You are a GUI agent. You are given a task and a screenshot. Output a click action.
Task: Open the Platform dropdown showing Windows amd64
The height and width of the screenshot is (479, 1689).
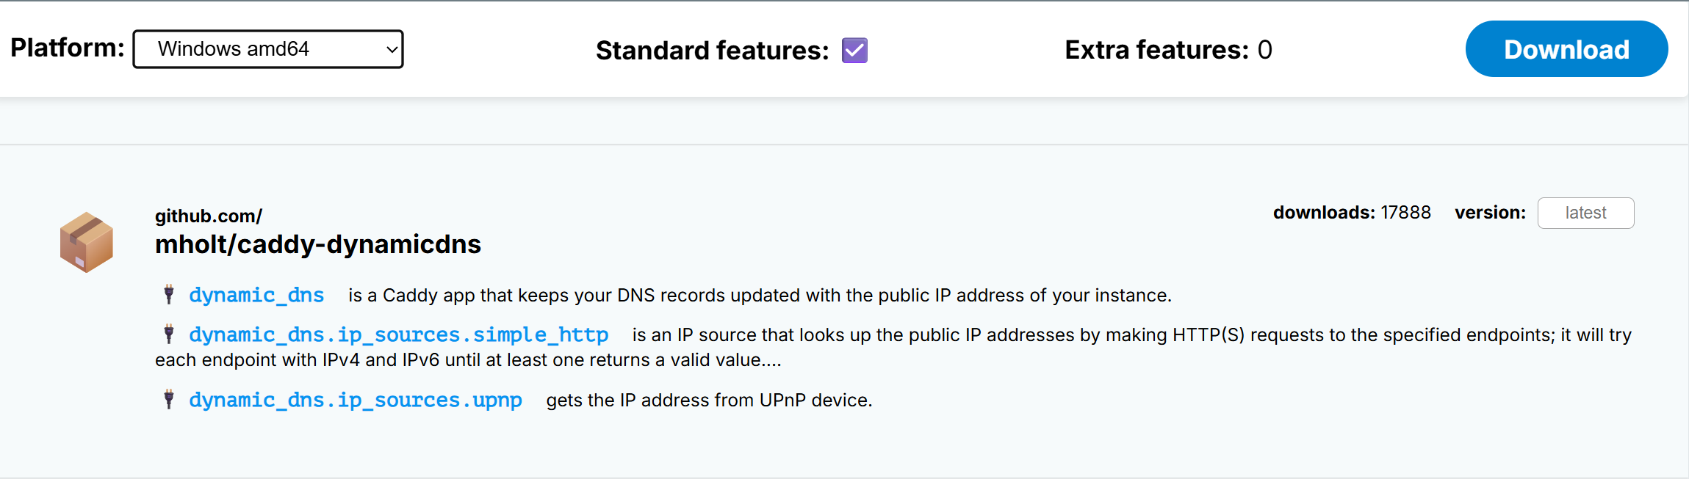(267, 49)
